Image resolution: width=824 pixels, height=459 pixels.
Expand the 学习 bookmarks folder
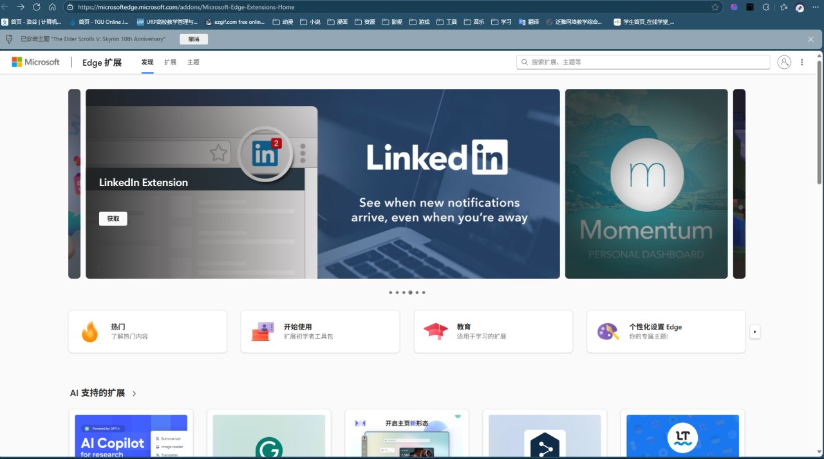[x=501, y=22]
